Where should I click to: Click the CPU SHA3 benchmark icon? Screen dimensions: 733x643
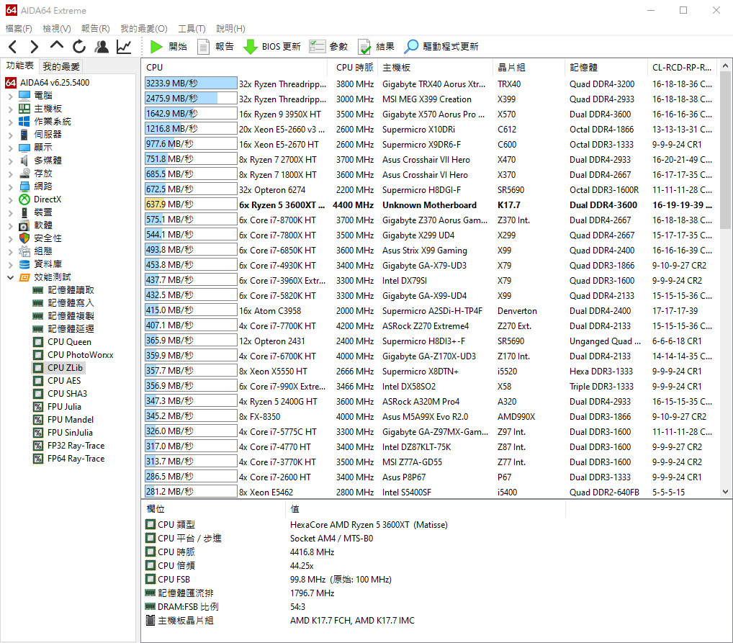pos(38,394)
